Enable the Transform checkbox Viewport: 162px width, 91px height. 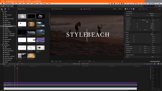[x=125, y=18]
